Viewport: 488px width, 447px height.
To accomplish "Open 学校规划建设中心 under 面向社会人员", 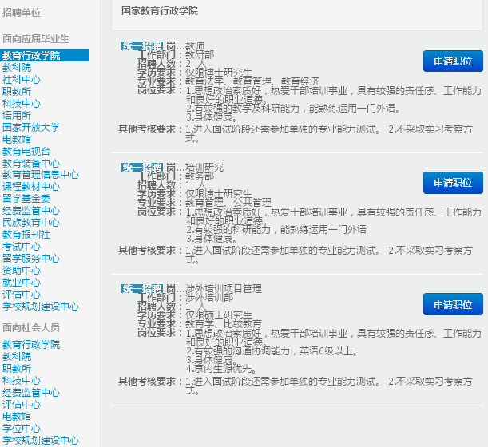I will 41,440.
